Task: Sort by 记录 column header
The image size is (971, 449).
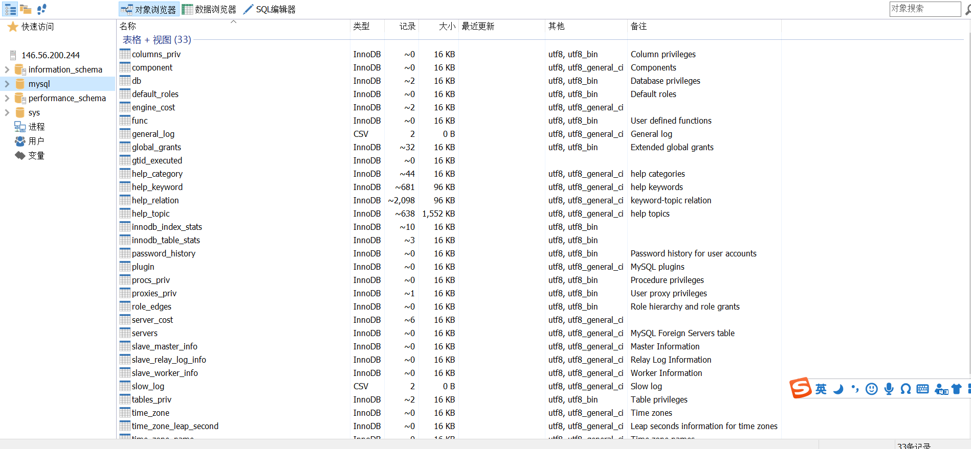Action: pos(408,26)
